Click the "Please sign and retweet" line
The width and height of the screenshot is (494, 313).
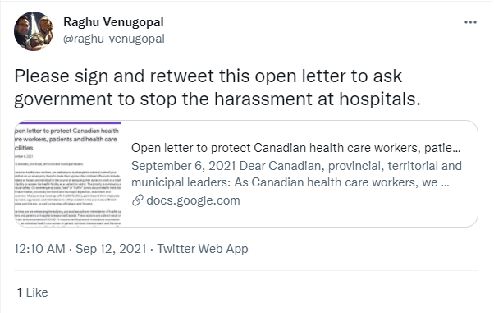click(x=208, y=76)
